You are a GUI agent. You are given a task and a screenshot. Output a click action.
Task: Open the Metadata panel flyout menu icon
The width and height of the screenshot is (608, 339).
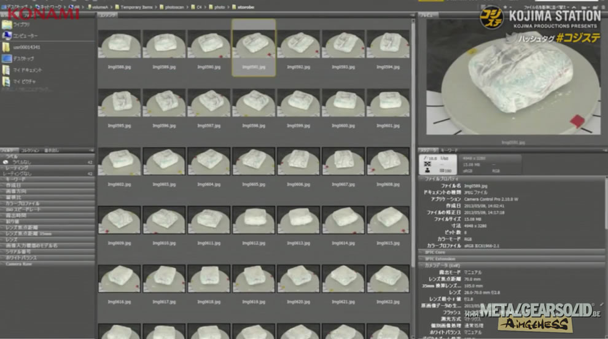(x=605, y=150)
